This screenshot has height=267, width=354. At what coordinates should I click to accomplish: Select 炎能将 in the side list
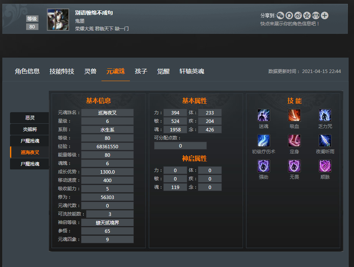[30, 129]
